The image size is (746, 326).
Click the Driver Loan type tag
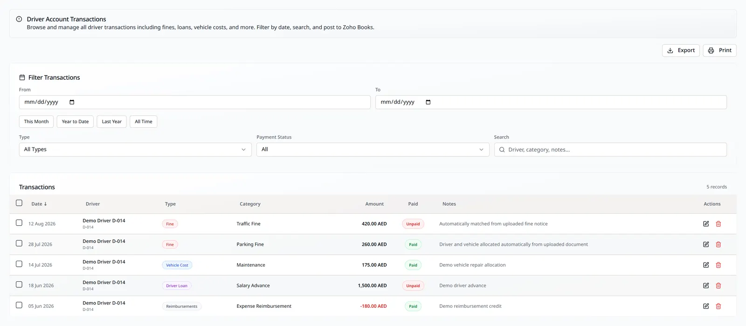click(x=177, y=285)
